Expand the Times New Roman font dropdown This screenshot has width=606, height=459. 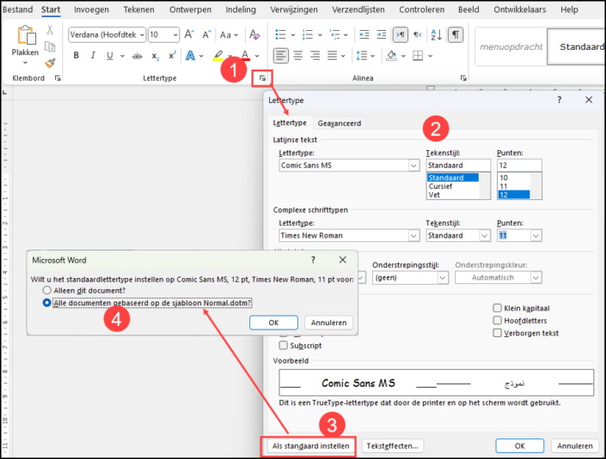(413, 235)
